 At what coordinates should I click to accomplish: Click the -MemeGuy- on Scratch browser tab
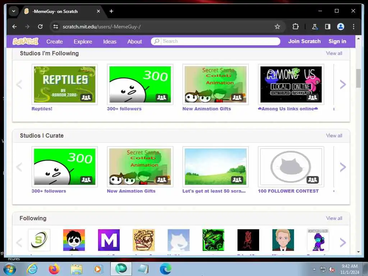[x=62, y=11]
